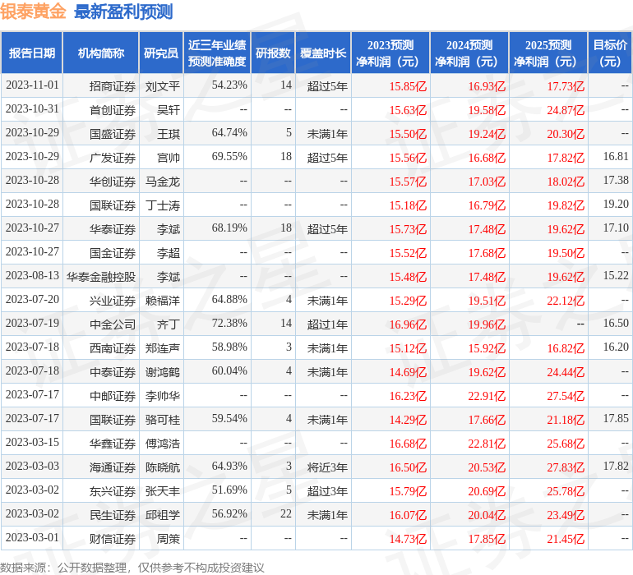Select researcher 张天丰
The height and width of the screenshot is (575, 633).
click(163, 491)
